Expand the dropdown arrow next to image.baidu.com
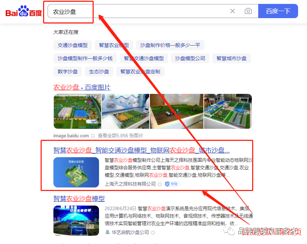307x244 pixels. click(x=93, y=136)
